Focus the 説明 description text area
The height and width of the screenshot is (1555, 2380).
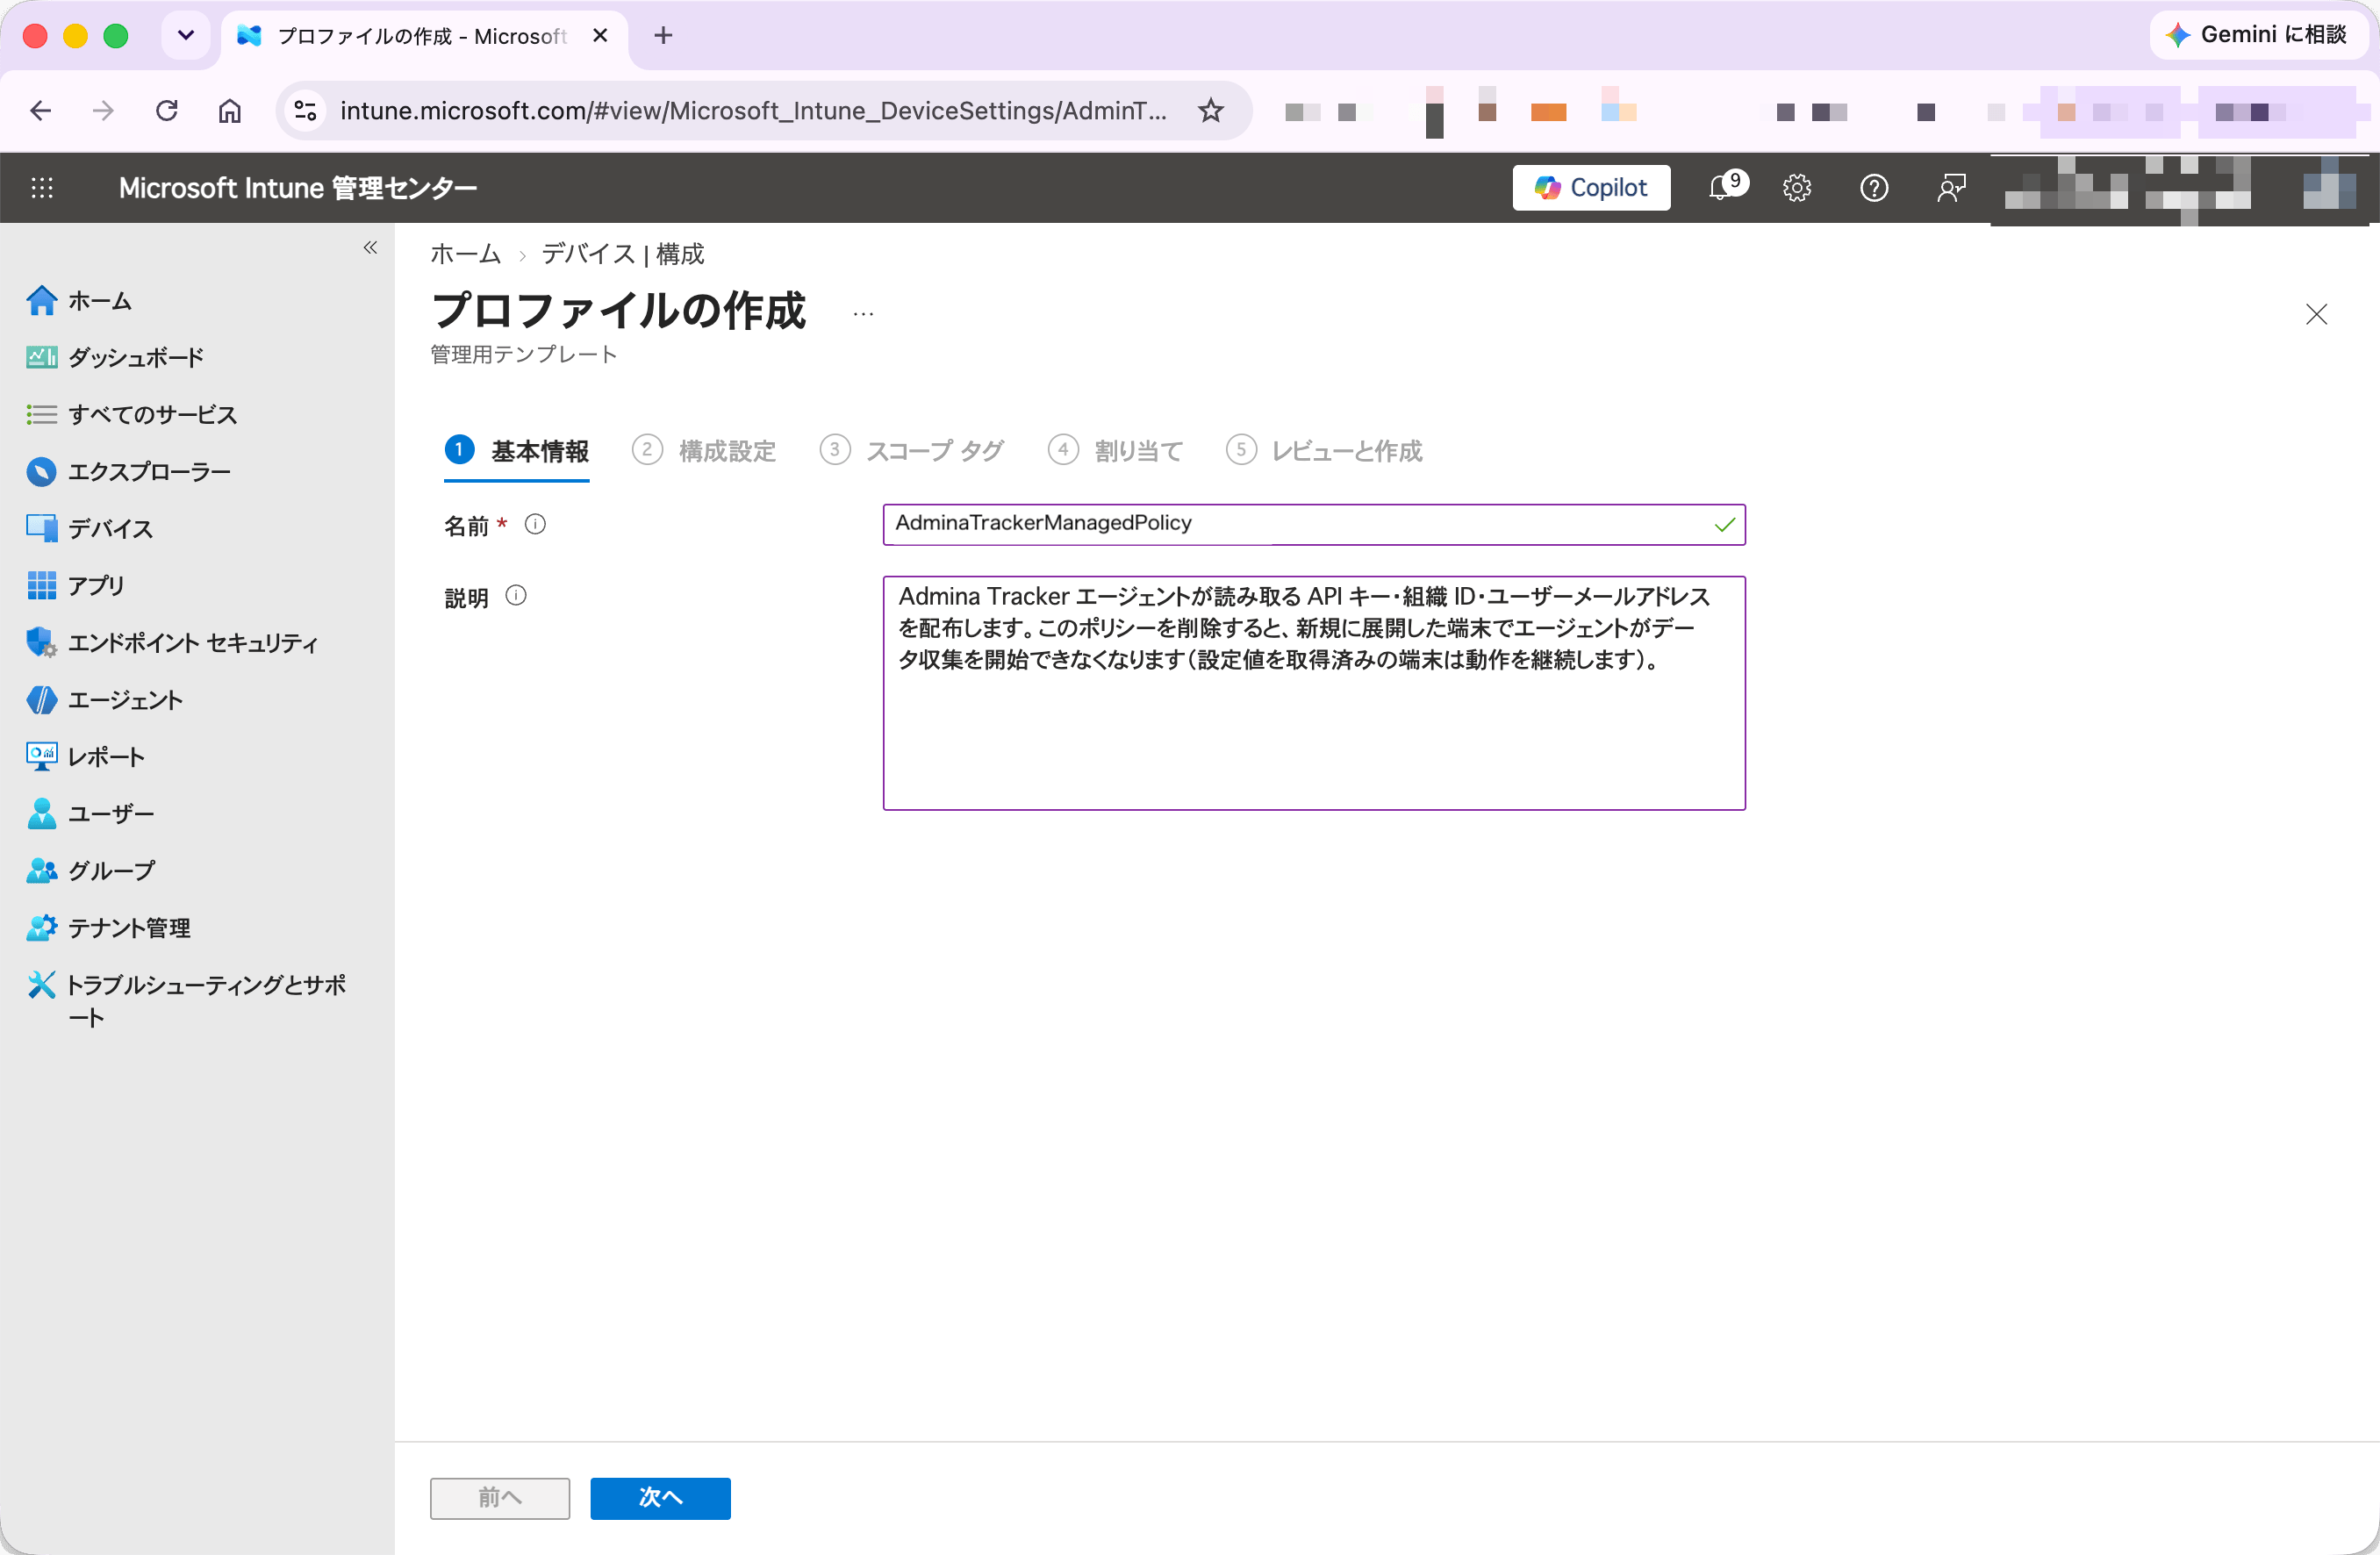[x=1314, y=692]
